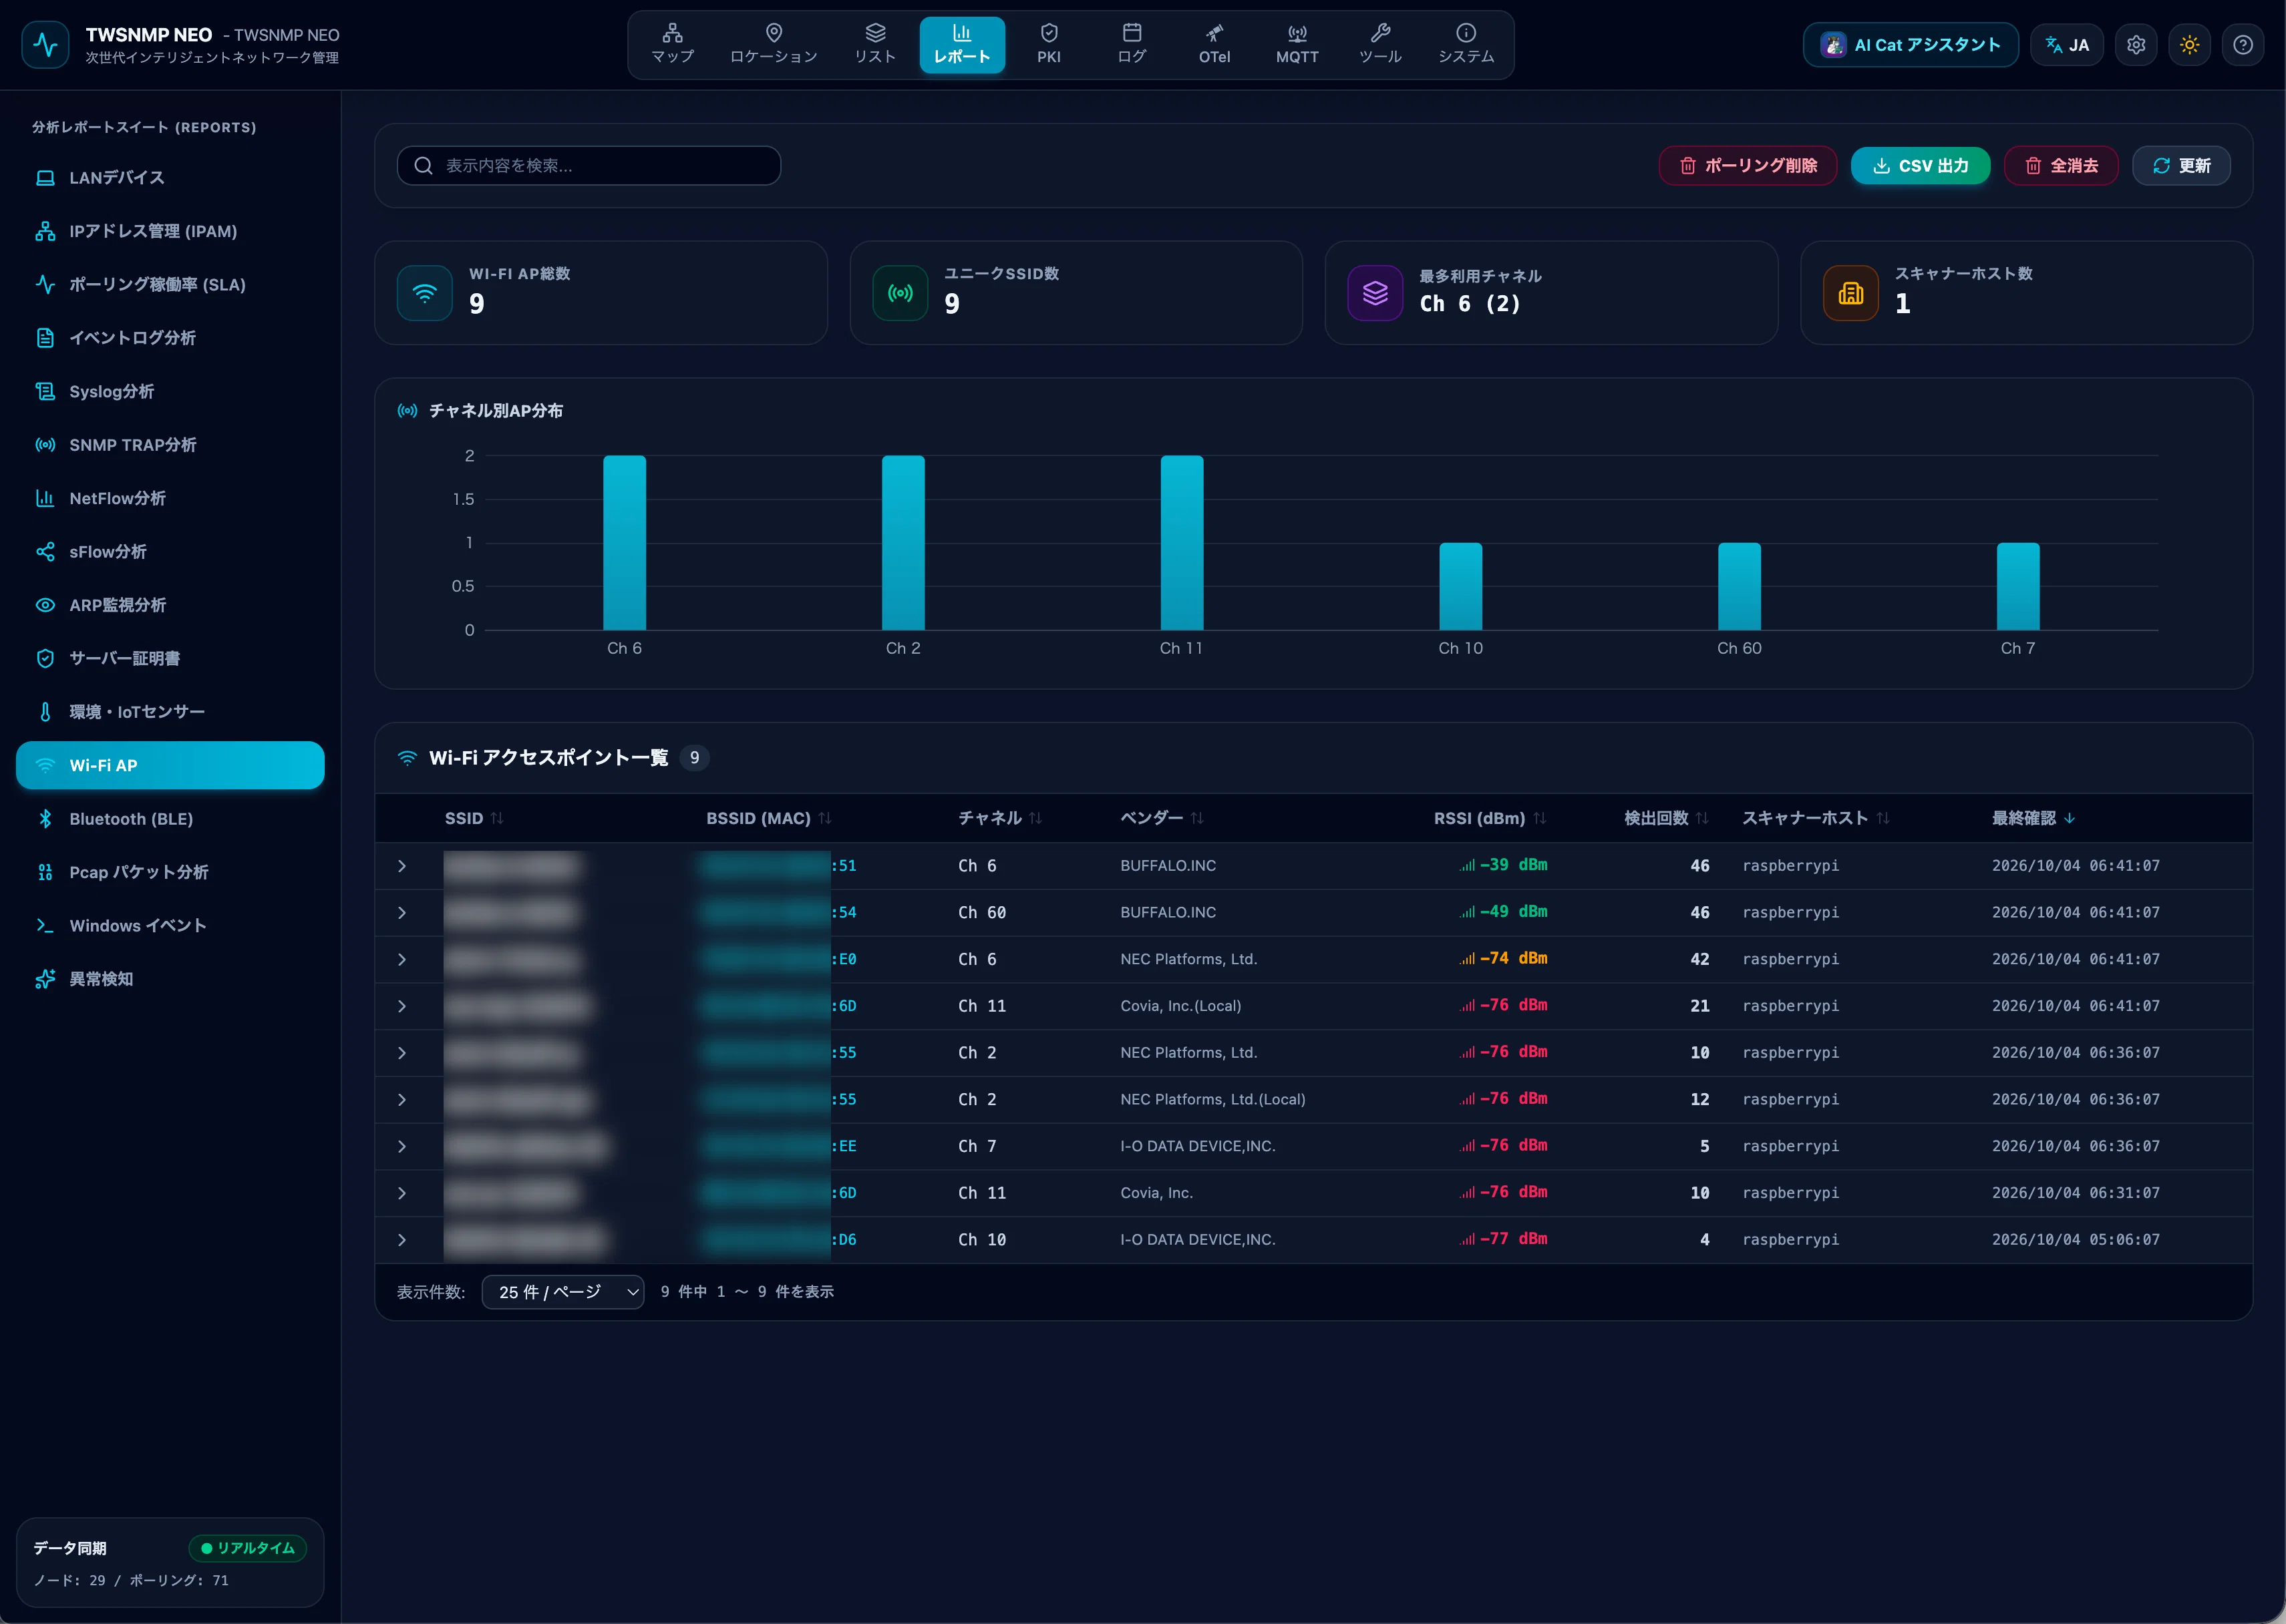Switch language with JA button
The height and width of the screenshot is (1624, 2286).
click(2067, 45)
